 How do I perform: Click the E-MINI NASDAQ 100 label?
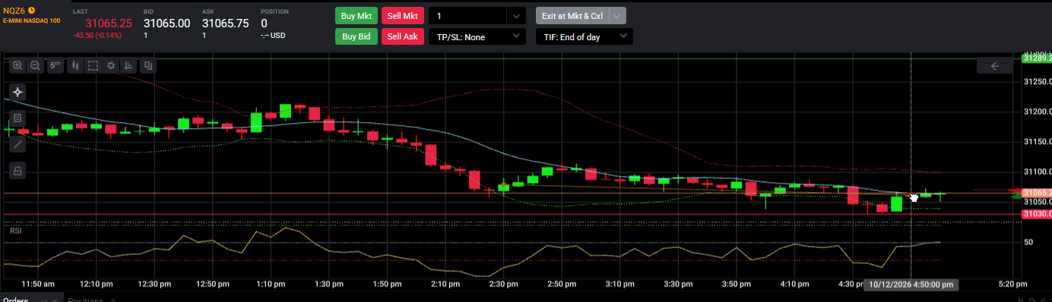point(32,20)
